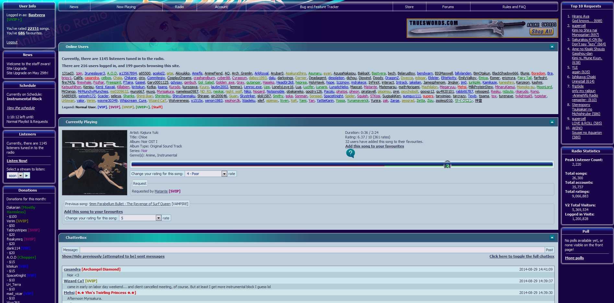Click the teal question mark help icon

pyautogui.click(x=350, y=153)
